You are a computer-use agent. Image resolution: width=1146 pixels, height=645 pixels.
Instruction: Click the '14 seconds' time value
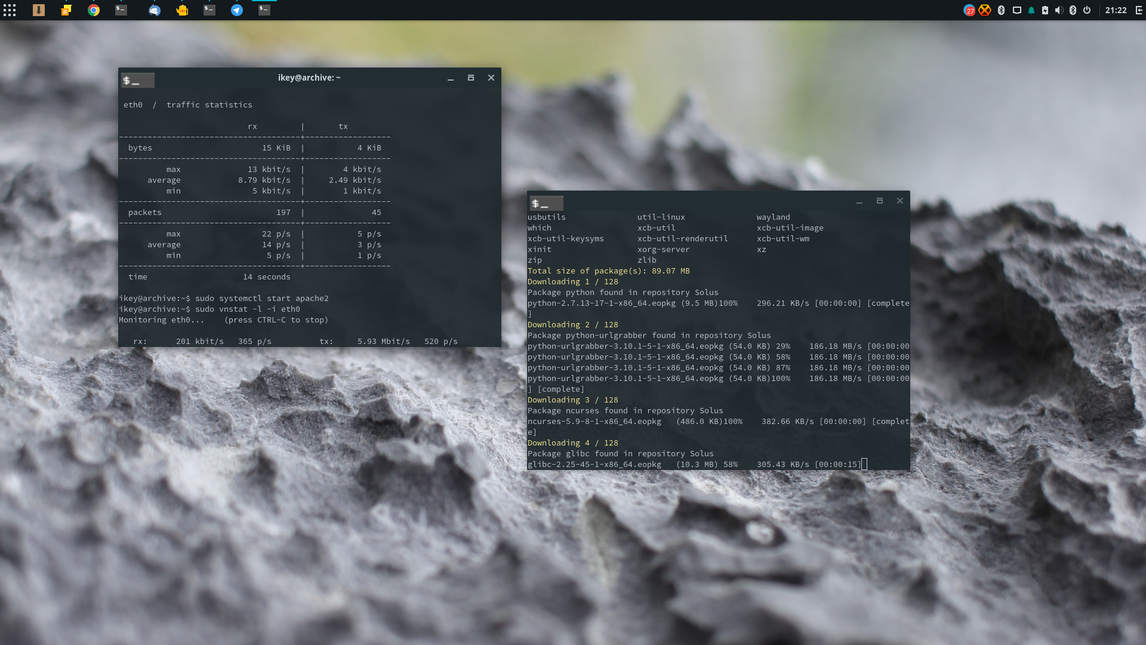(x=267, y=277)
